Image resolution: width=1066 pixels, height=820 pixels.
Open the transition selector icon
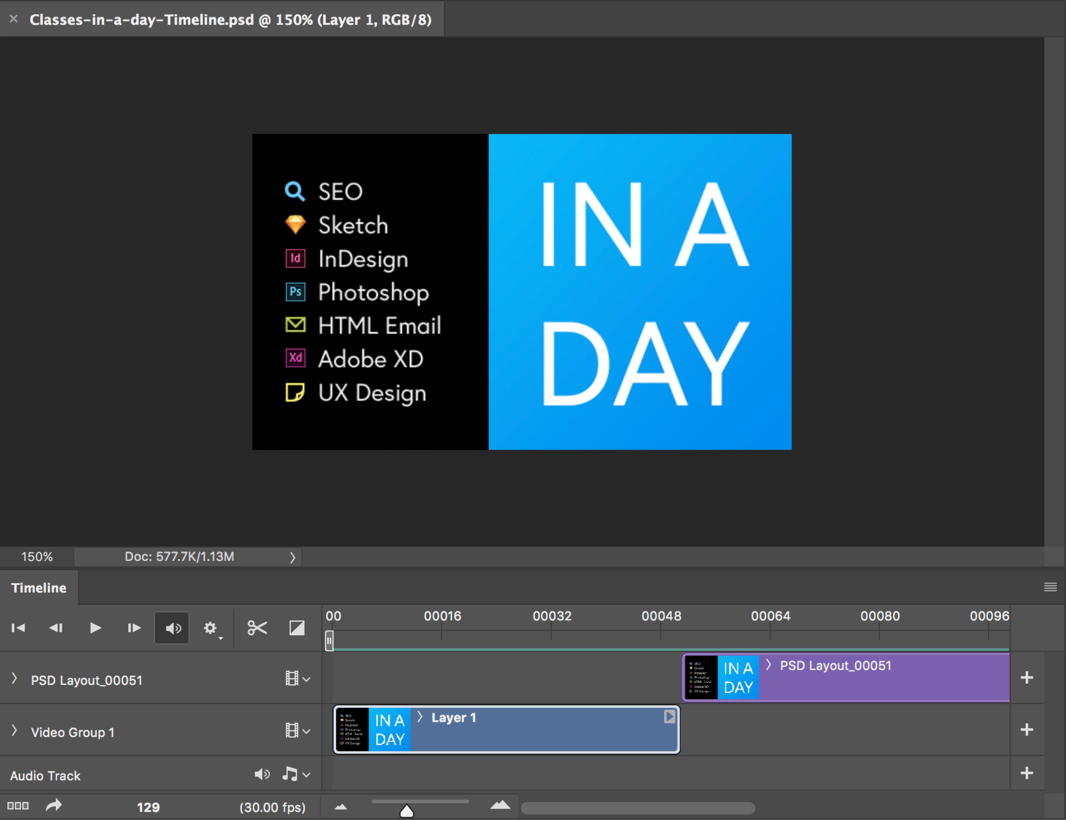(x=296, y=628)
